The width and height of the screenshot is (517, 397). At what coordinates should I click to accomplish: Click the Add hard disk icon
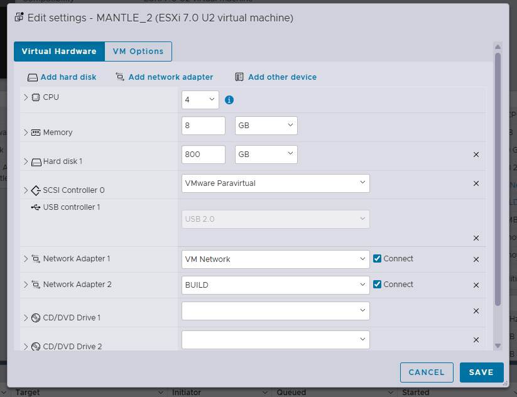pos(32,77)
